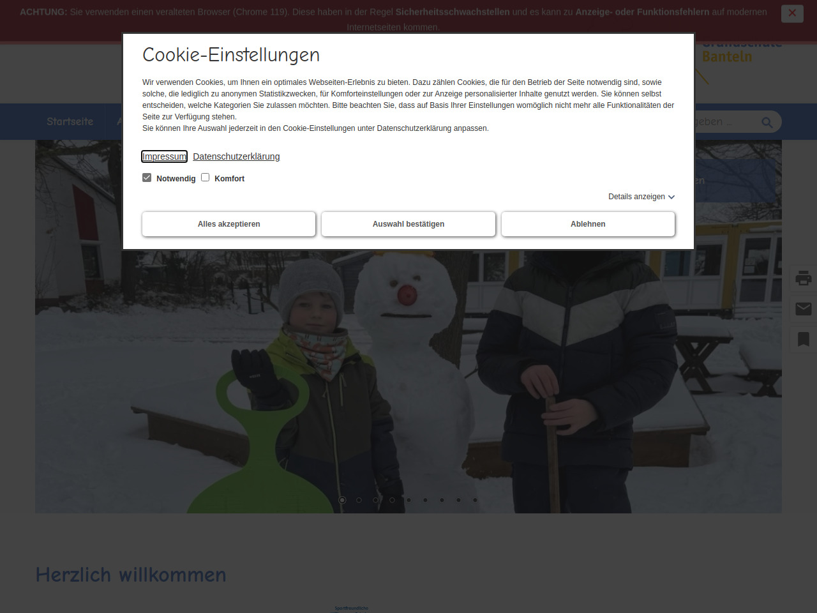Click the Ablehnen button
This screenshot has width=817, height=613.
[588, 224]
